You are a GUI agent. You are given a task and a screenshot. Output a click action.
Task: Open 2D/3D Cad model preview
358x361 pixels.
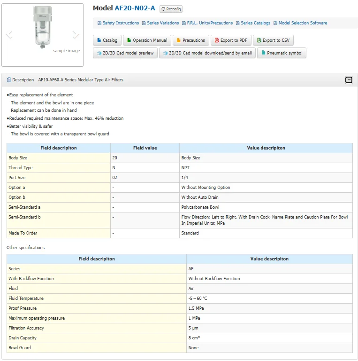click(x=125, y=53)
